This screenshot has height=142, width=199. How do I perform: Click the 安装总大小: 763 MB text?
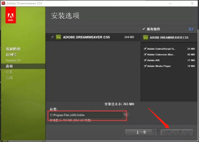[x=119, y=104]
